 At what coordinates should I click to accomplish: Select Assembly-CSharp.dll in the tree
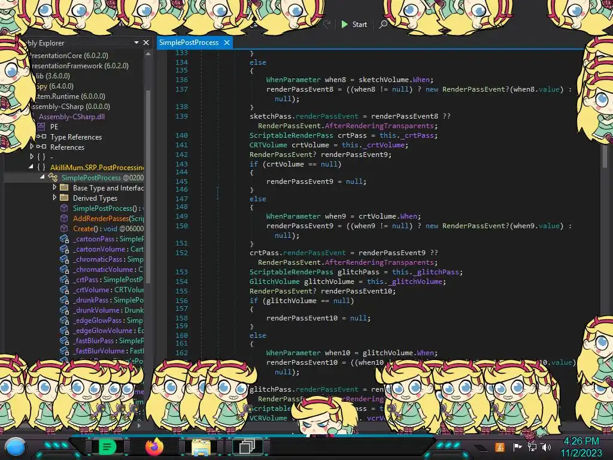coord(72,117)
